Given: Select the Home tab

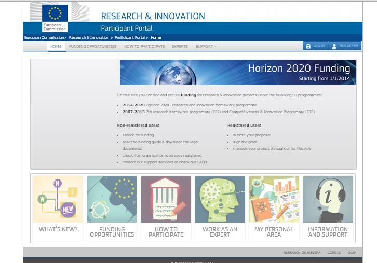Looking at the screenshot, I should pyautogui.click(x=56, y=46).
